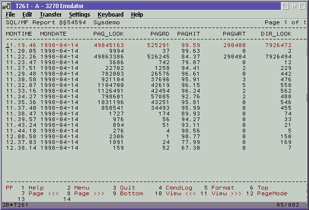The width and height of the screenshot is (309, 210).
Task: Click PAG_LOOK value 49845163
Action: point(109,45)
